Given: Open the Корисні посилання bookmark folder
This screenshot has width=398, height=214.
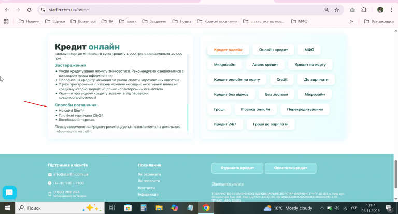Looking at the screenshot, I should tap(217, 21).
